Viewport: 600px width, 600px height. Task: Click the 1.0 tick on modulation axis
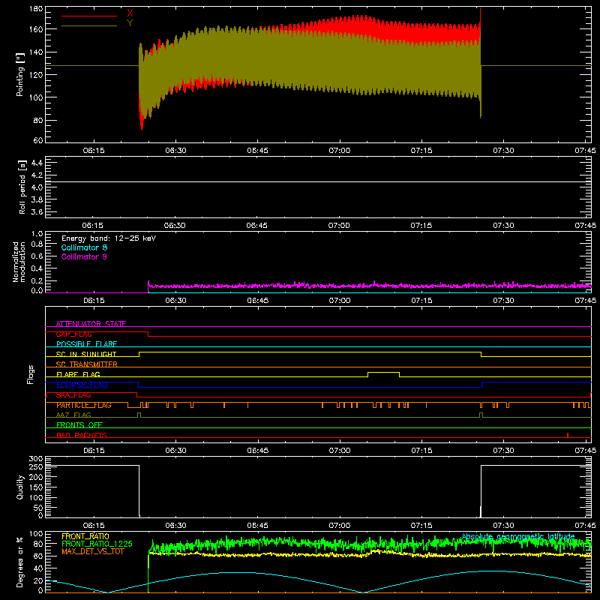[x=37, y=234]
